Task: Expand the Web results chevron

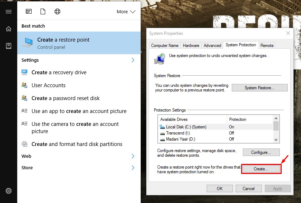Action: (x=133, y=156)
